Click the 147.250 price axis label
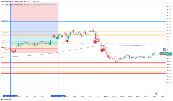Viewport: 173px width, 101px height. (x=169, y=43)
